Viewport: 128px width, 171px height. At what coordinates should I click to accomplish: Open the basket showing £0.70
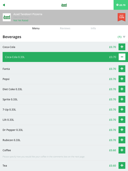click(x=121, y=5)
